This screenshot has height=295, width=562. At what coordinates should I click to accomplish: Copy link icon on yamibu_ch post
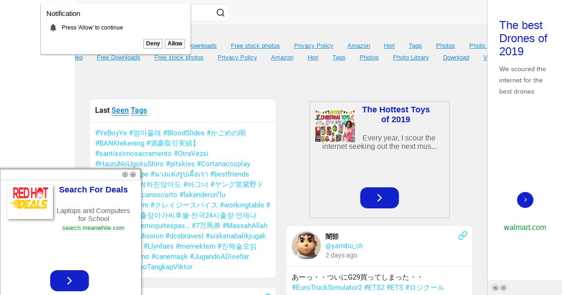(463, 236)
